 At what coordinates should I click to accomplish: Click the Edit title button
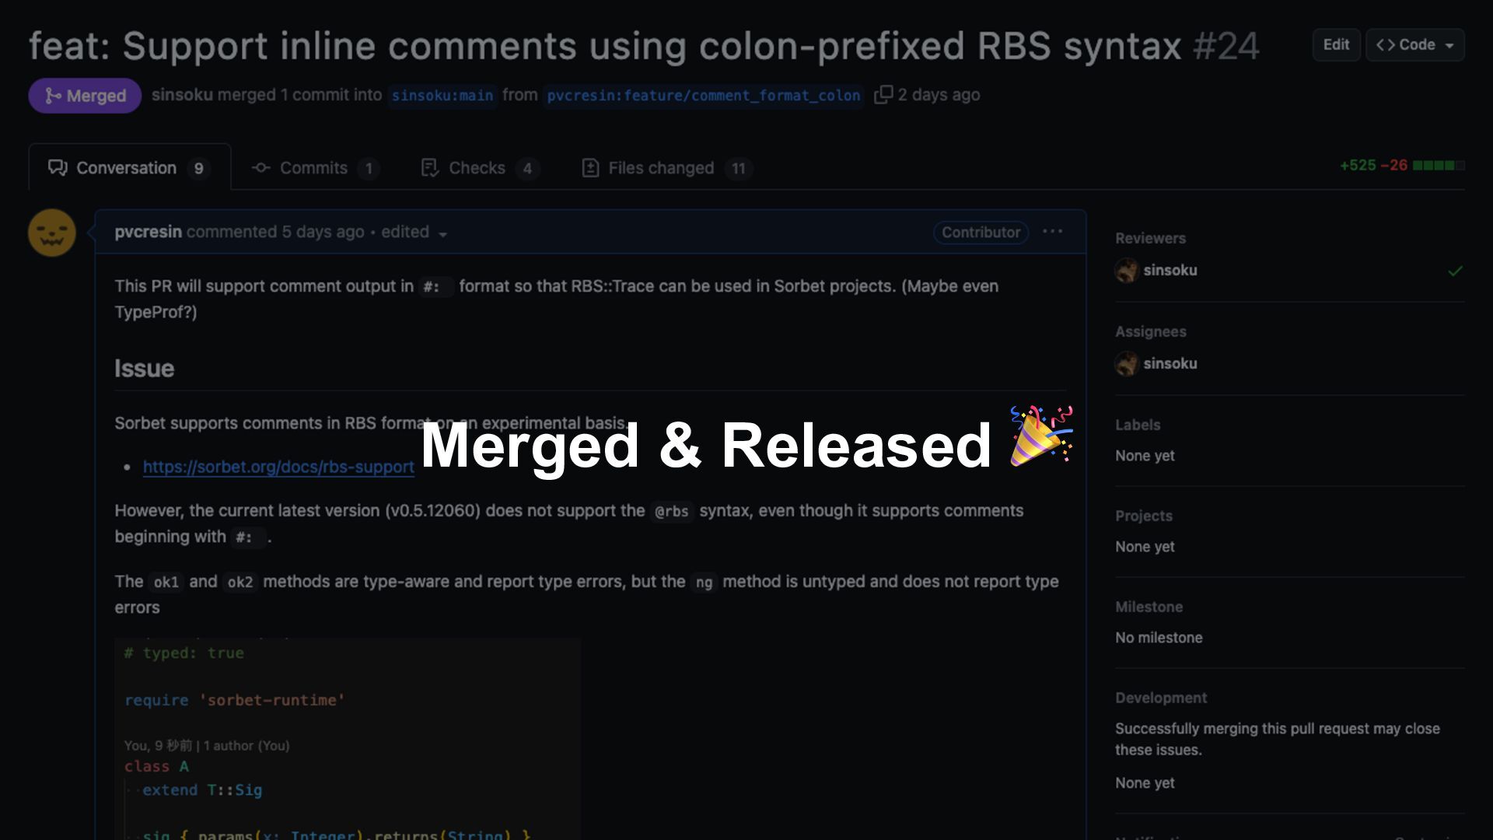(1336, 45)
